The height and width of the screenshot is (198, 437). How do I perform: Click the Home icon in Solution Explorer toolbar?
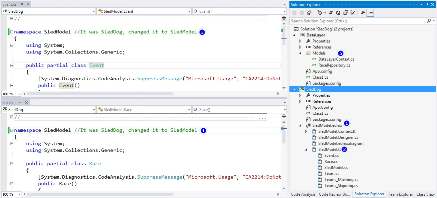309,13
